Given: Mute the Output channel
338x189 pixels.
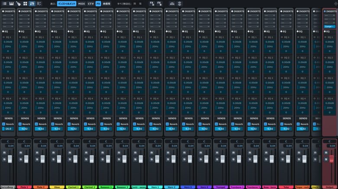Looking at the screenshot, I should 326,153.
